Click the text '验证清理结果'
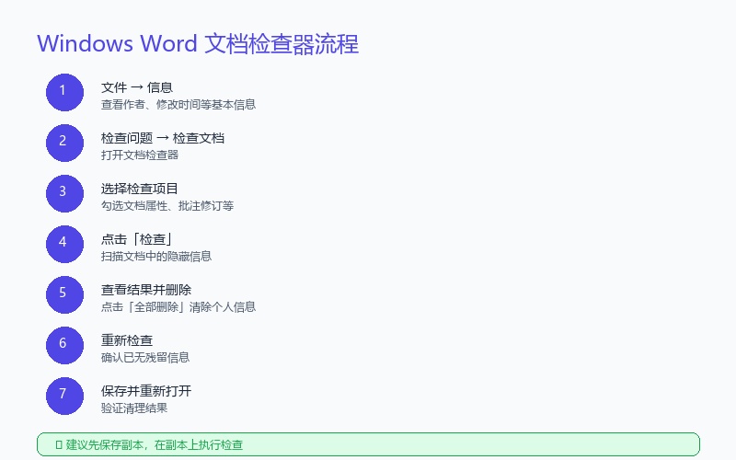 pos(134,408)
